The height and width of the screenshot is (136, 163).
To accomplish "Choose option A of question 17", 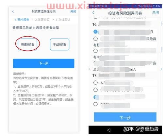I will [95, 83].
